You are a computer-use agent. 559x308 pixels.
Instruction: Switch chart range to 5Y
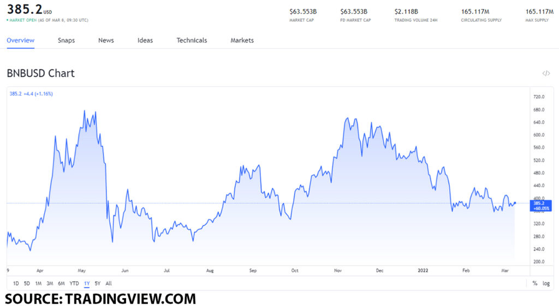click(x=97, y=283)
